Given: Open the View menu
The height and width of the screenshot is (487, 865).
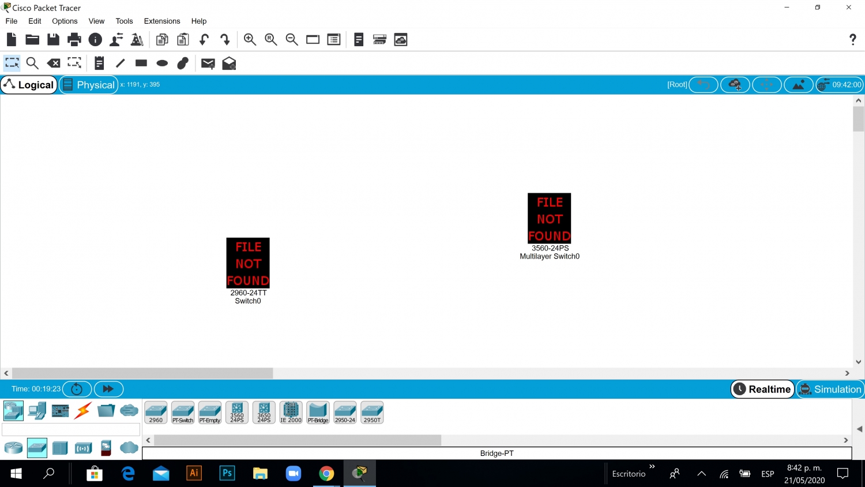Looking at the screenshot, I should (96, 21).
